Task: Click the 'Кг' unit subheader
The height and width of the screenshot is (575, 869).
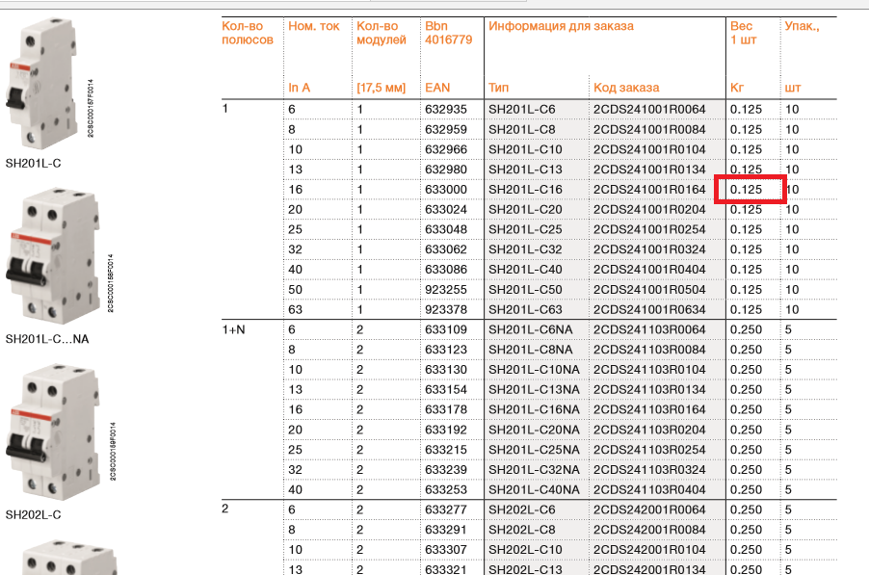Action: pyautogui.click(x=737, y=88)
